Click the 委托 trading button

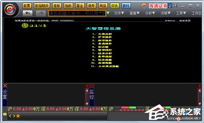tap(126, 6)
